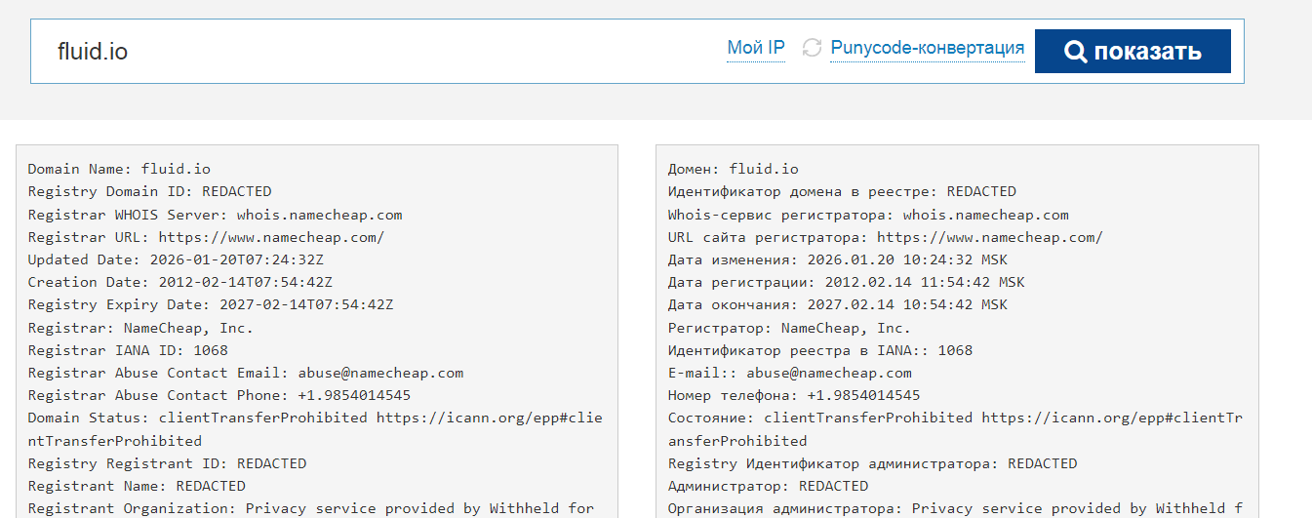The width and height of the screenshot is (1312, 518).
Task: Click the icann.org/epp link in Состояние line
Action: point(1111,418)
